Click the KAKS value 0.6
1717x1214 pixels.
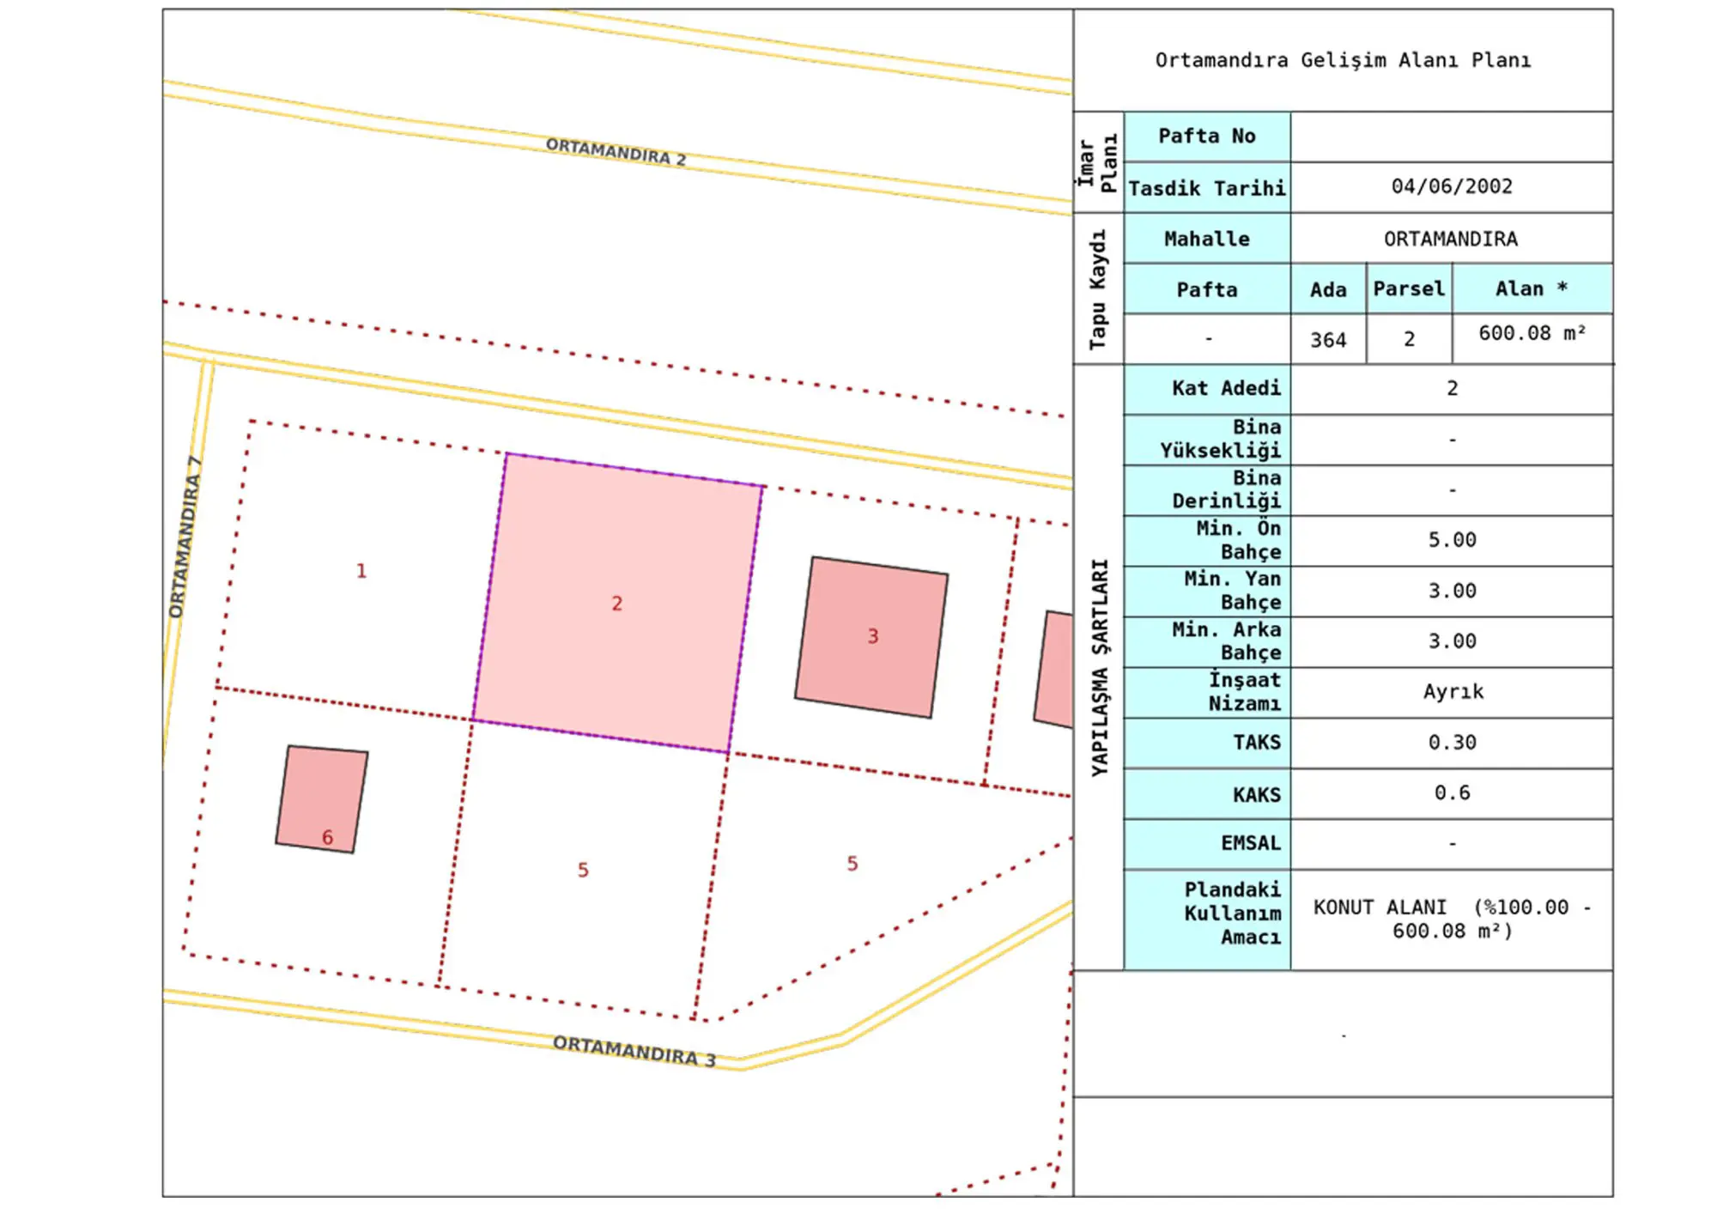tap(1452, 792)
